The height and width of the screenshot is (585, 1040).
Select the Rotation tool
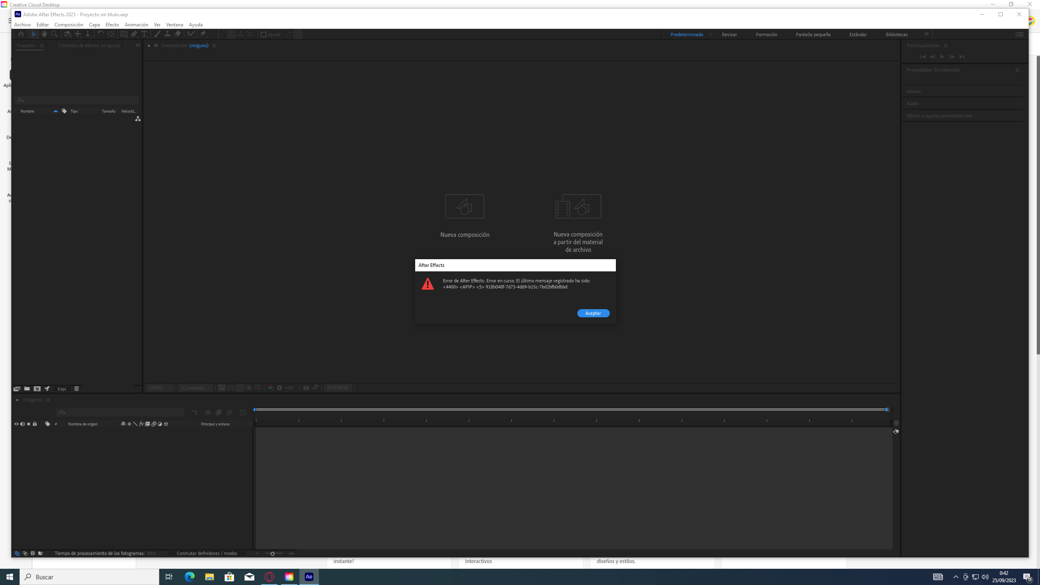click(x=100, y=34)
